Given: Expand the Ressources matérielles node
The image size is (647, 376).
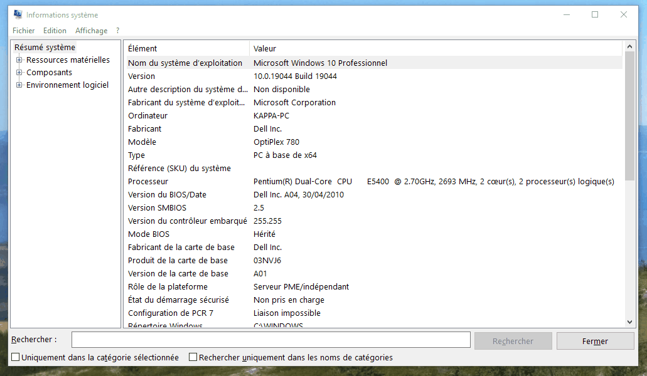Looking at the screenshot, I should coord(19,60).
